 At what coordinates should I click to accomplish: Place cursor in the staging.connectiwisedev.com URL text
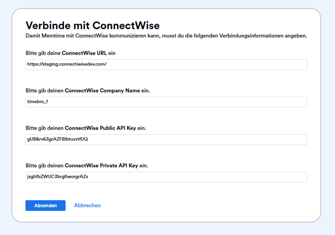67,65
